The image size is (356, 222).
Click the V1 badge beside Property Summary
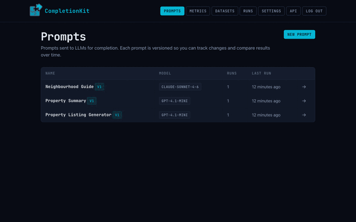(91, 101)
